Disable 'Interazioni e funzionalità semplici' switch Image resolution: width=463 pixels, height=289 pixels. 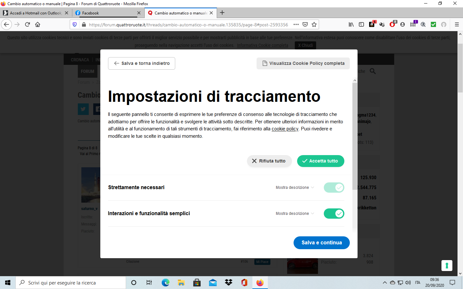[334, 214]
